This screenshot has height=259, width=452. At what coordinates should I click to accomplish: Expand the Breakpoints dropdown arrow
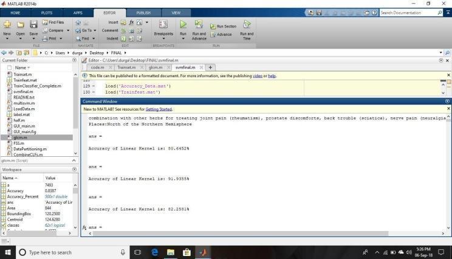(x=163, y=39)
